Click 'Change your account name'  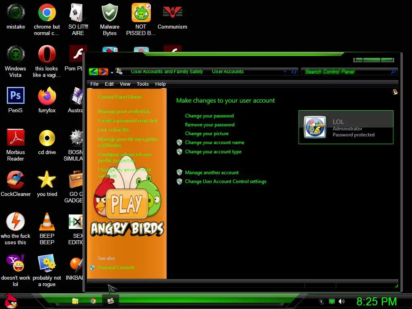pyautogui.click(x=214, y=142)
